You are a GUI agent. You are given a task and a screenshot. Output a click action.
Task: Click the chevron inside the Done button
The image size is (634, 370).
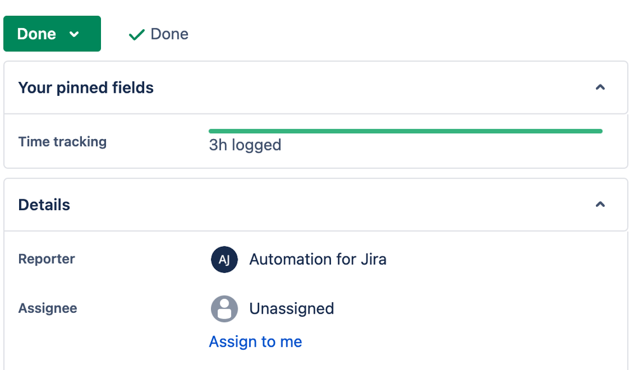(74, 34)
